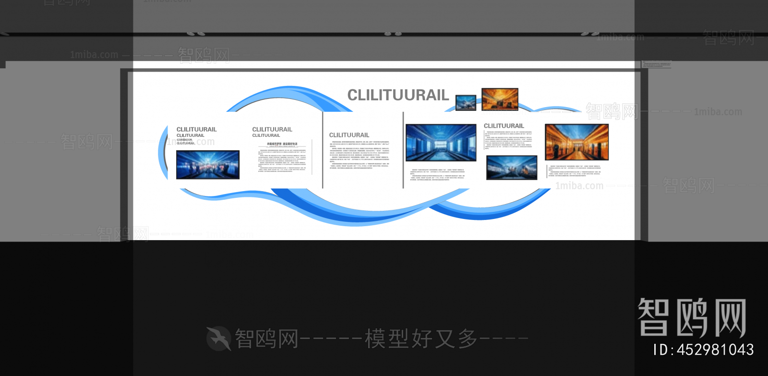Viewport: 768px width, 376px height.
Task: Select the orange framed picture beside the main title
Action: 500,99
